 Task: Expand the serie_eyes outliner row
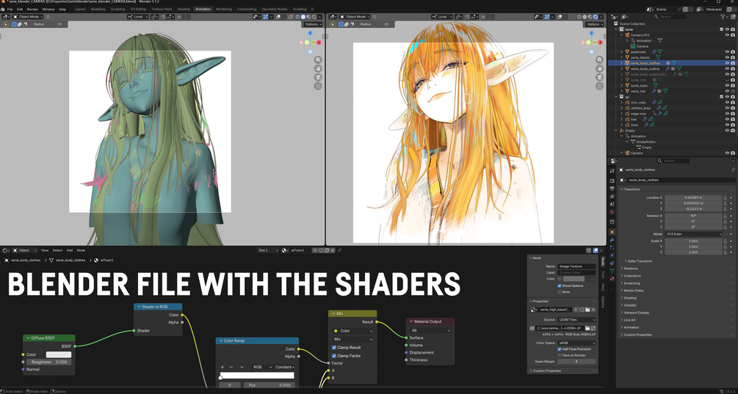[621, 86]
